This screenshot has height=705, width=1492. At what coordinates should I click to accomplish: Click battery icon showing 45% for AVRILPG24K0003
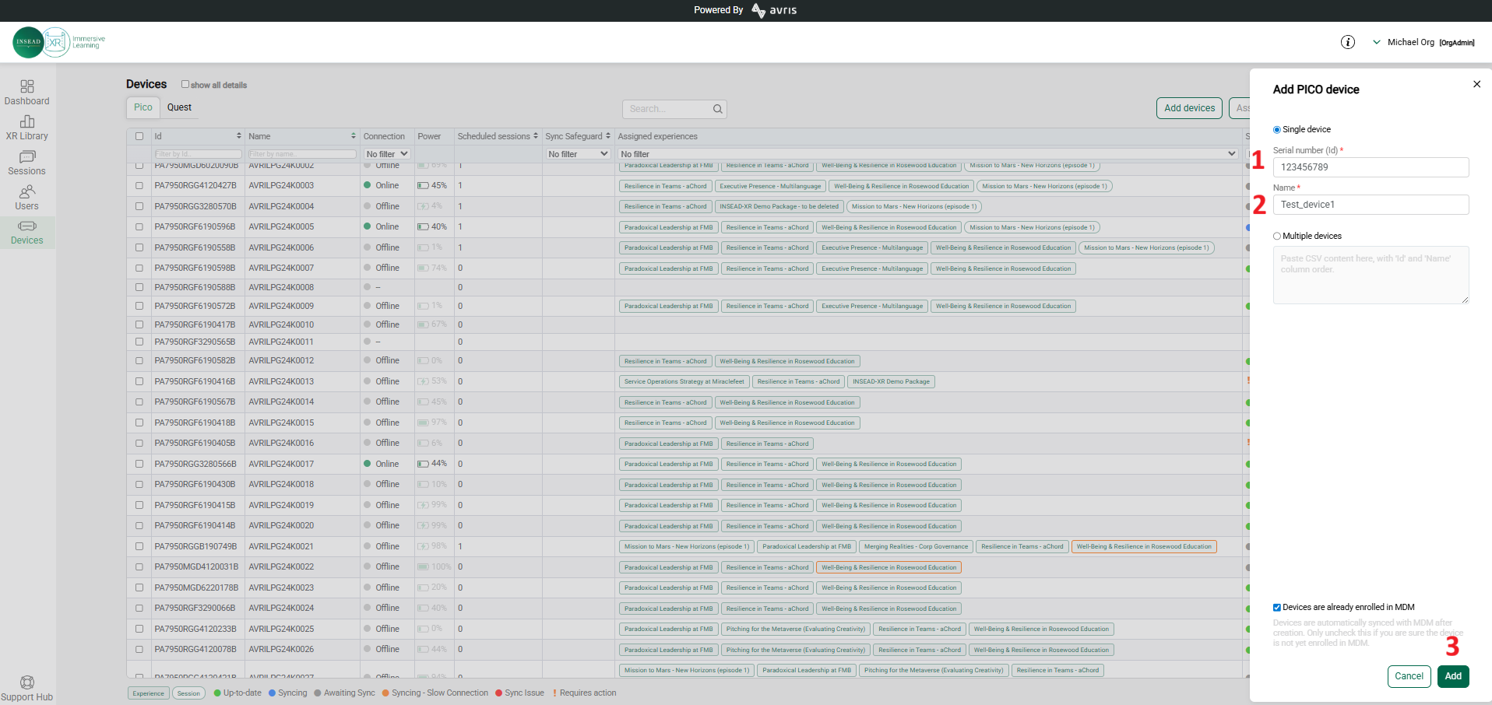423,186
